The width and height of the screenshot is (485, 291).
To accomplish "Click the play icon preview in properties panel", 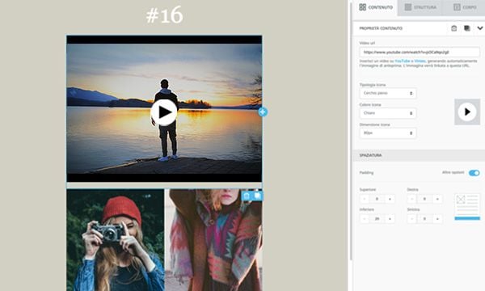I will tap(467, 112).
